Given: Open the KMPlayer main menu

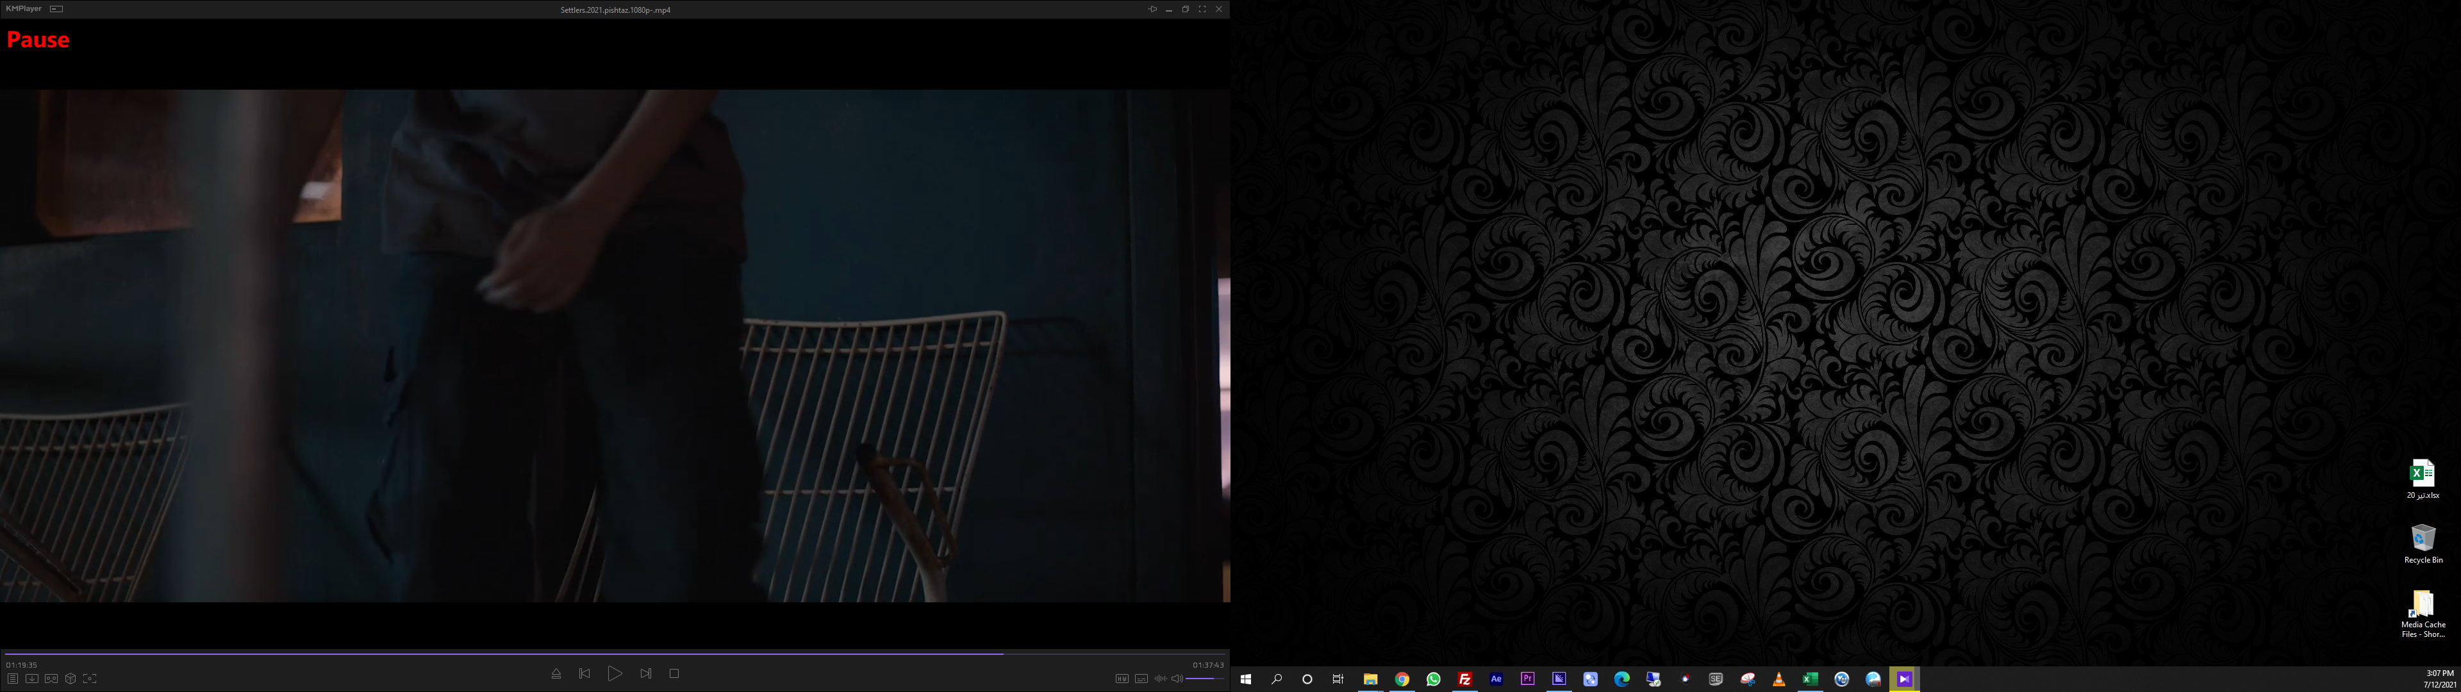Looking at the screenshot, I should [24, 8].
